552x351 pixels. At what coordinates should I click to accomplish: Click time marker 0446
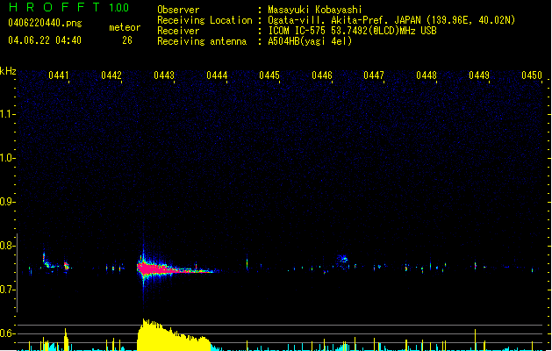tap(322, 75)
